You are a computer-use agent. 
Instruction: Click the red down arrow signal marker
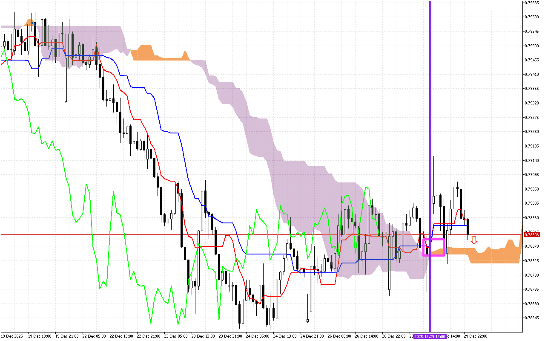[x=474, y=240]
